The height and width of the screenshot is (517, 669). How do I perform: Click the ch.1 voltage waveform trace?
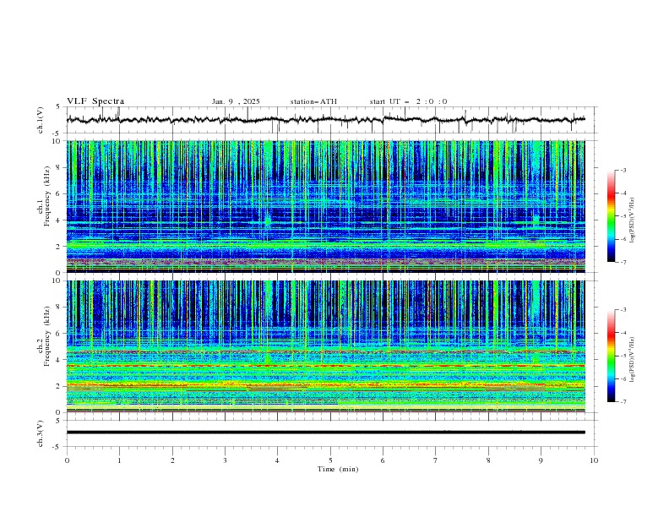coord(325,119)
